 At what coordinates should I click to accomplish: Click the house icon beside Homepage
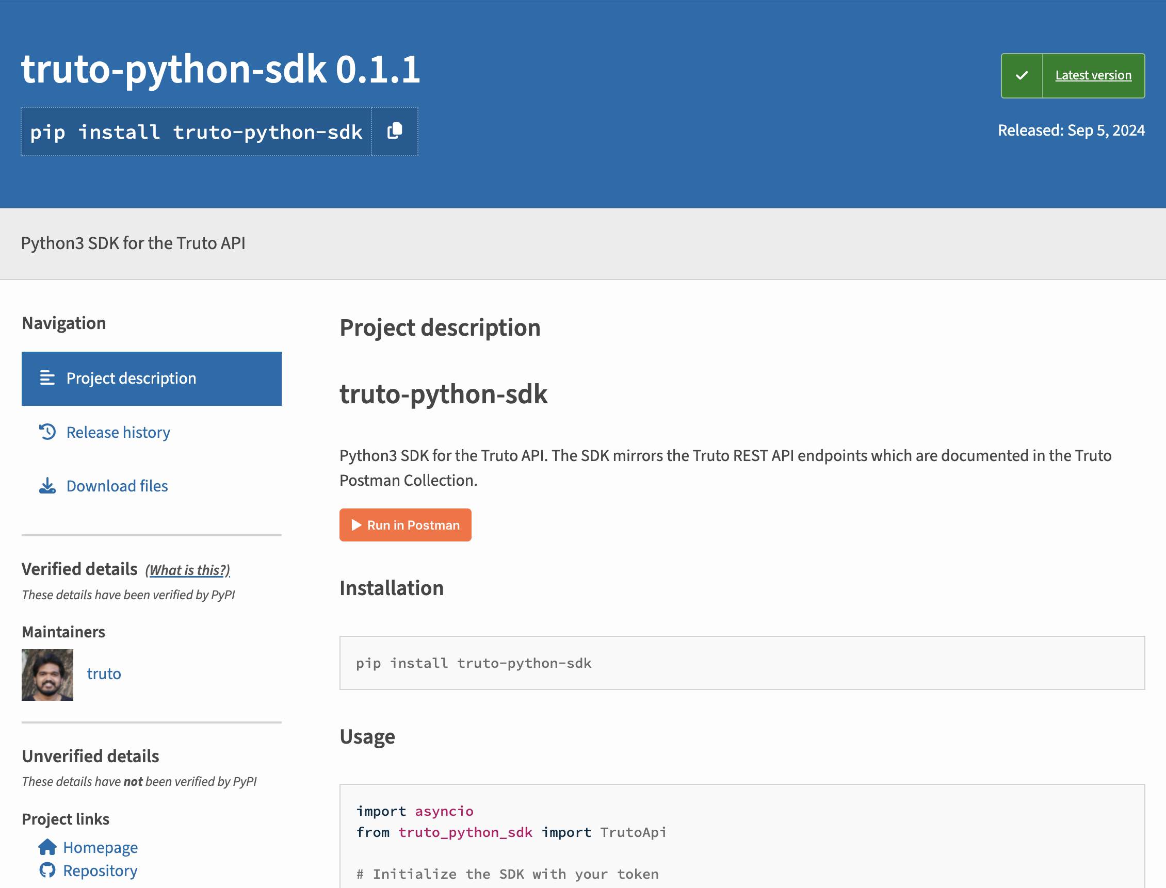click(47, 847)
